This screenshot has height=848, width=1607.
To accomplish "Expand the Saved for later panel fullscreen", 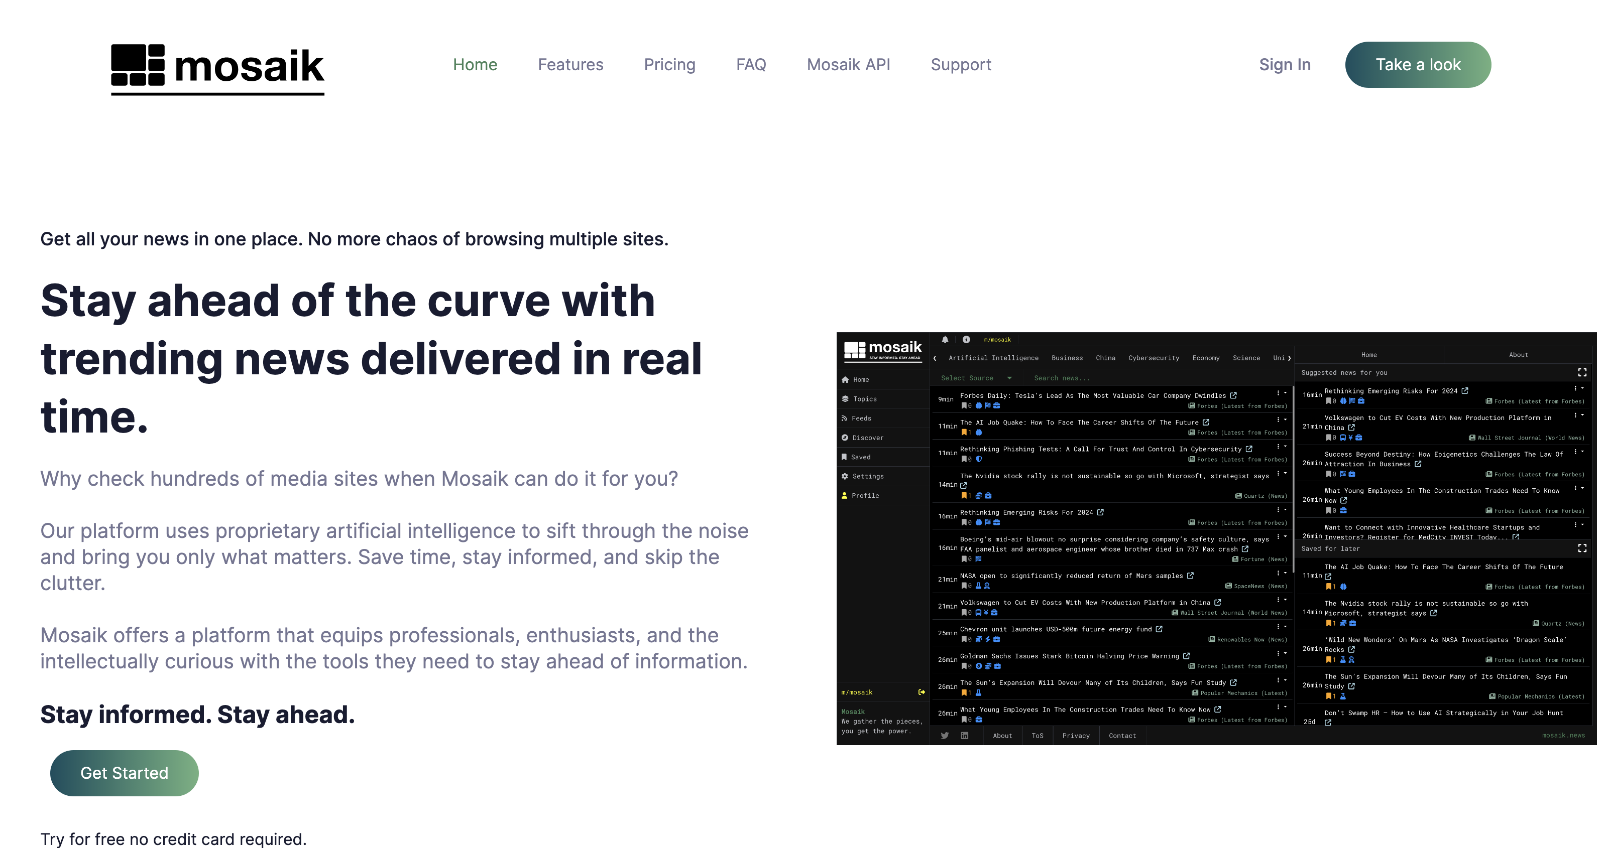I will pyautogui.click(x=1582, y=549).
